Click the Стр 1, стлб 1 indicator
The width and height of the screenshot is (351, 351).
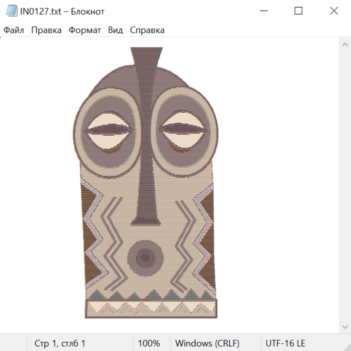60,343
